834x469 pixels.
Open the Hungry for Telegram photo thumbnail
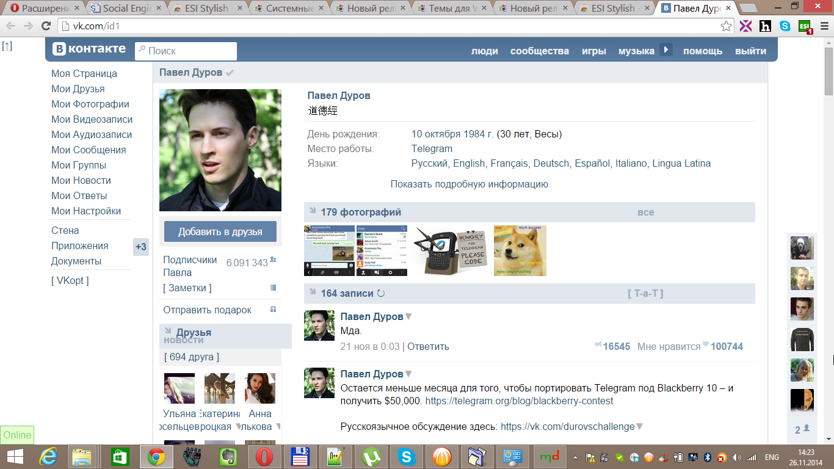tap(450, 250)
